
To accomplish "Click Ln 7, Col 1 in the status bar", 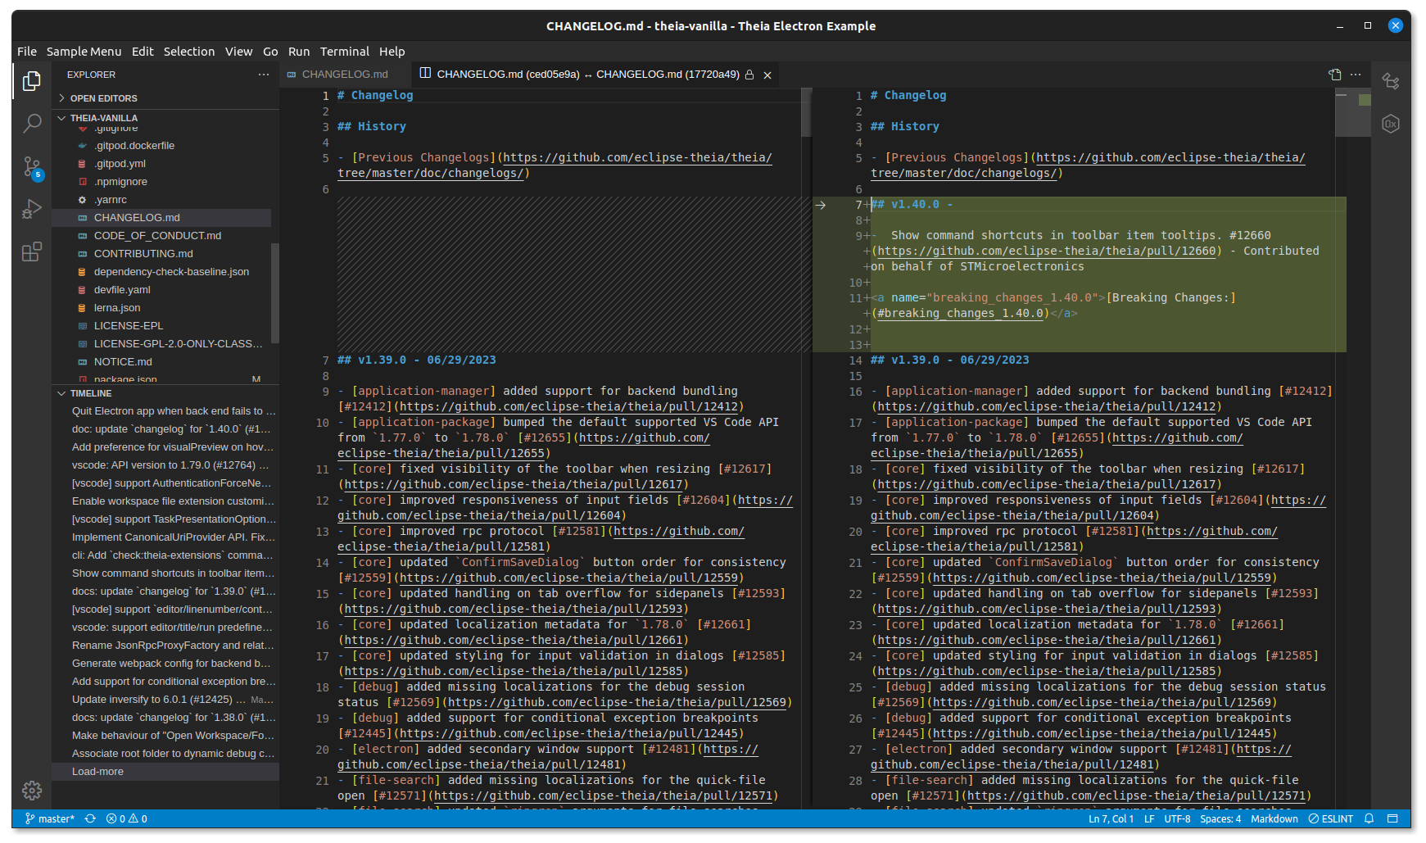I will coord(1111,818).
